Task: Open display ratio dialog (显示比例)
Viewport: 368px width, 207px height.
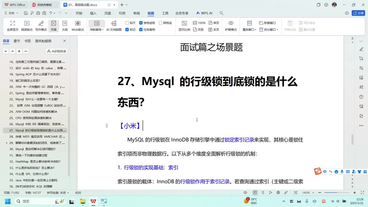Action: coord(184,26)
